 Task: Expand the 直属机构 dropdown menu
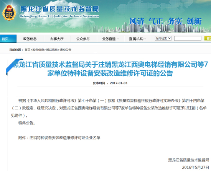pyautogui.click(x=137, y=39)
